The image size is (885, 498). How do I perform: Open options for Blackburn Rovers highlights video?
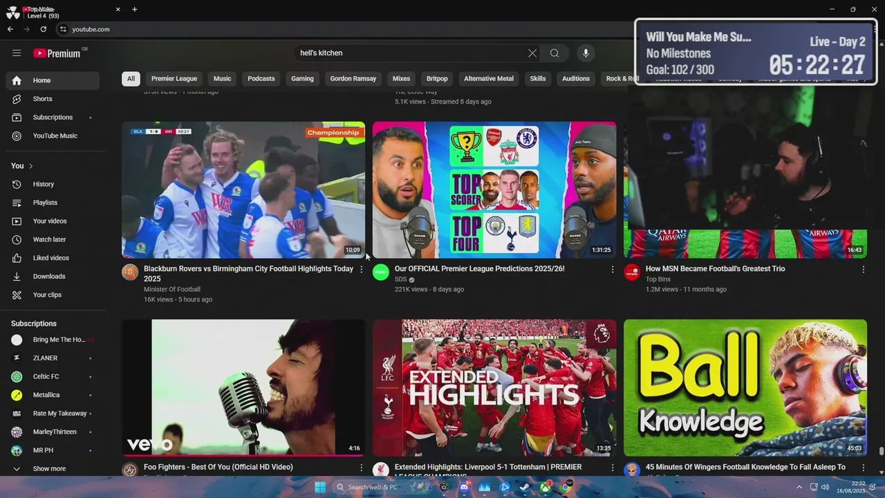pyautogui.click(x=361, y=270)
